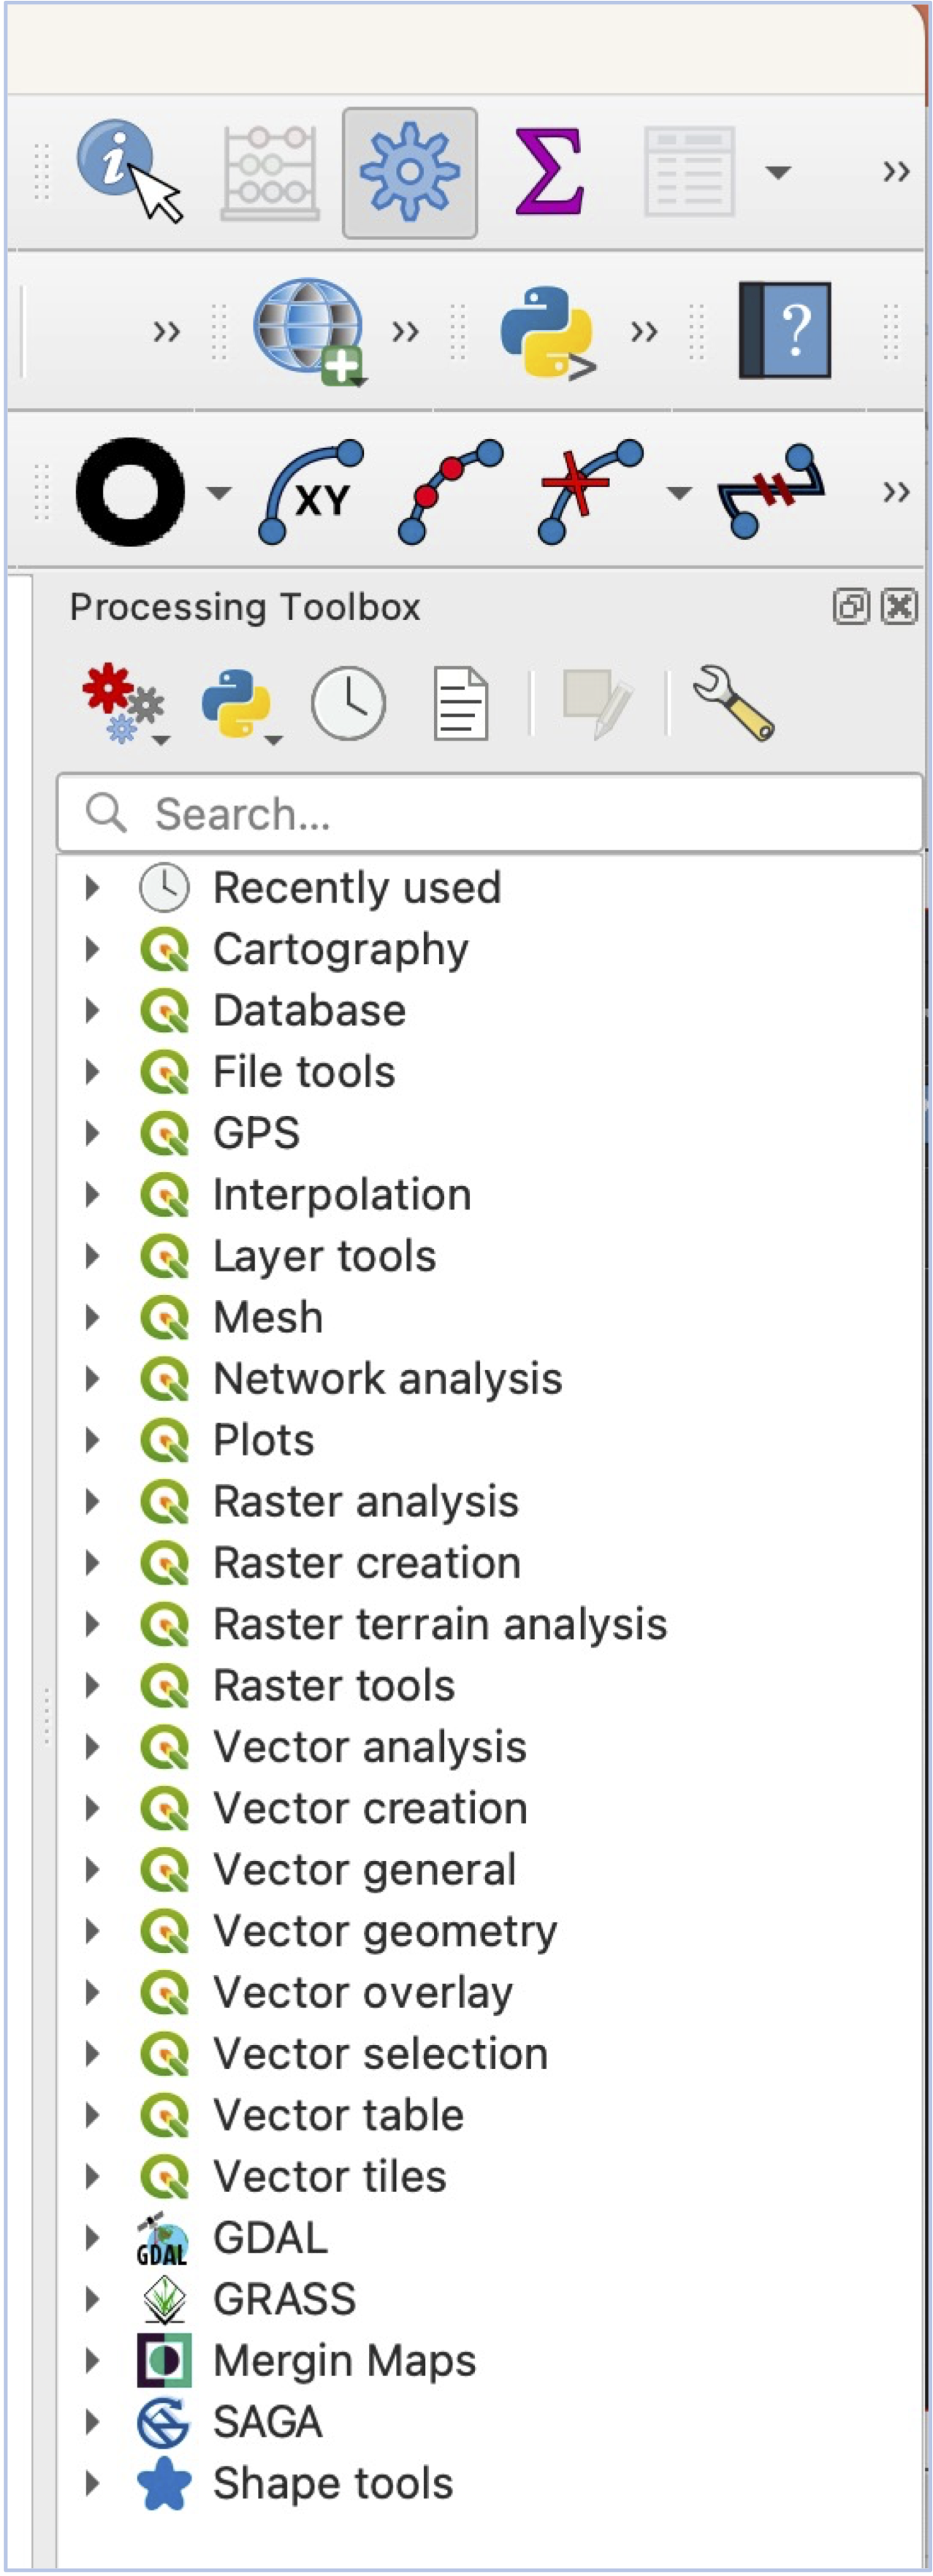The height and width of the screenshot is (2576, 933).
Task: Choose the XY curve digitizing tool
Action: point(311,492)
